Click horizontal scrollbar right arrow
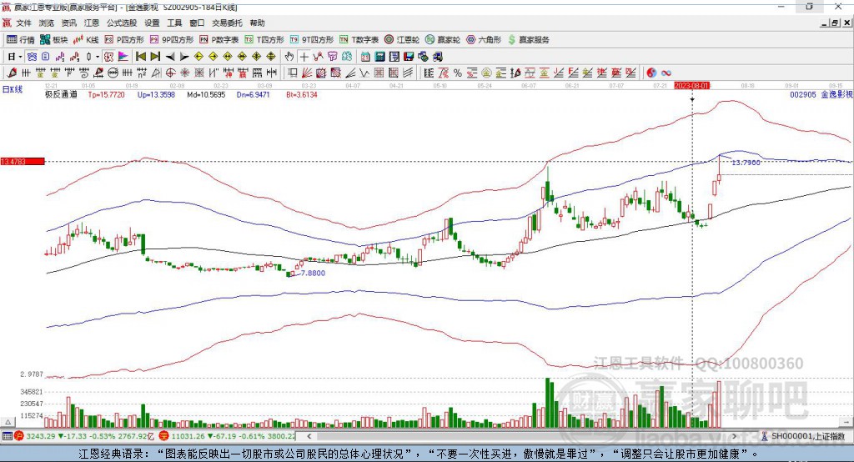The height and width of the screenshot is (462, 854). 734,436
